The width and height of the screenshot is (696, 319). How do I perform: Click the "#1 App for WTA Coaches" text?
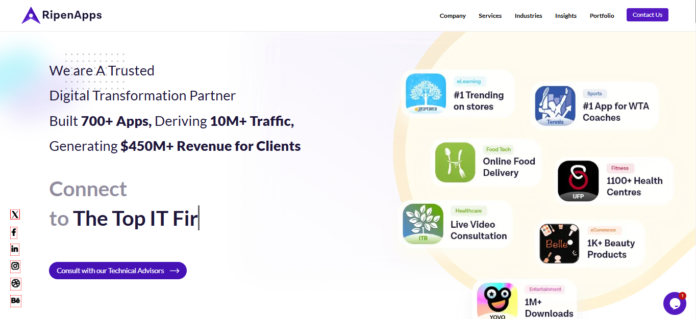(x=616, y=112)
